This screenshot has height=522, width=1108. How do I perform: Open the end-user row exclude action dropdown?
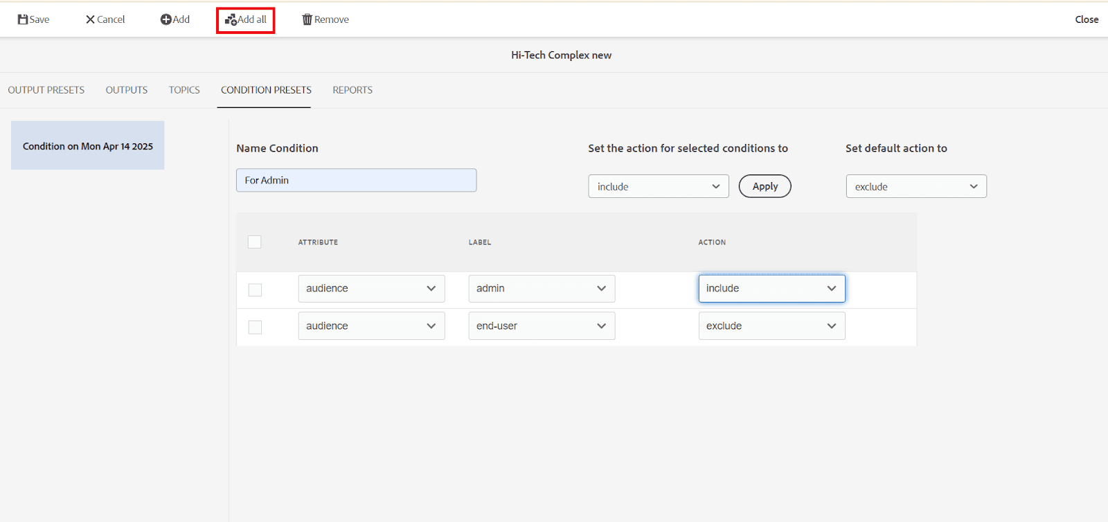771,326
